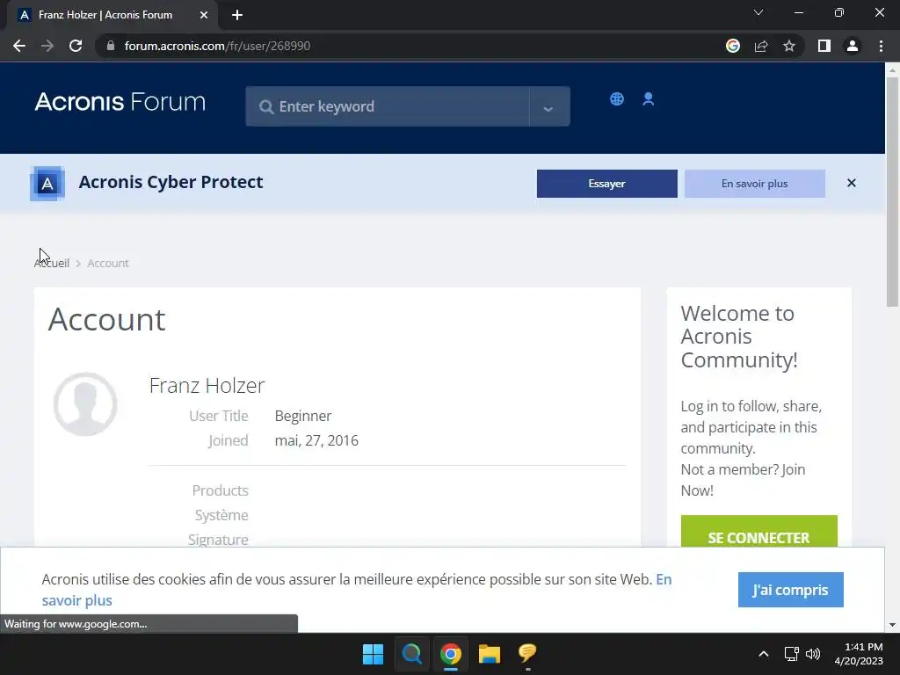Open the language globe selector

617,98
